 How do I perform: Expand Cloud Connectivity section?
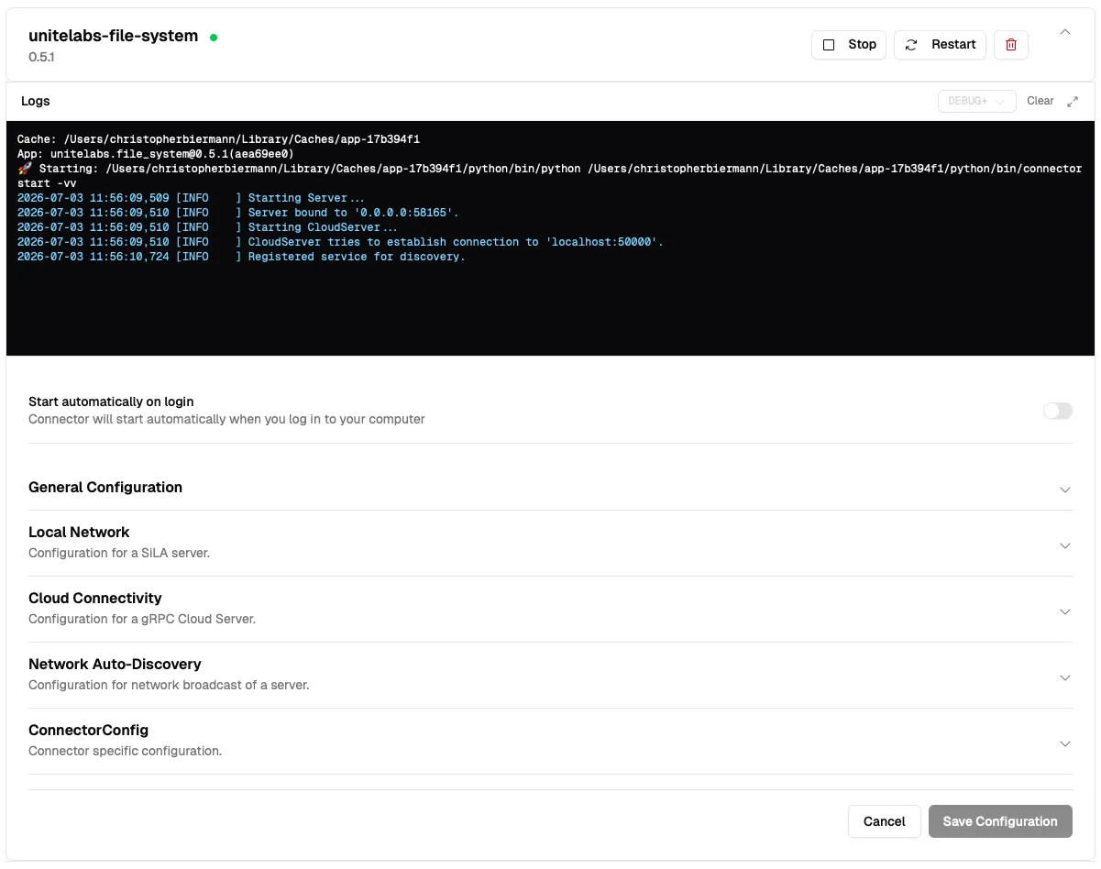click(x=550, y=609)
